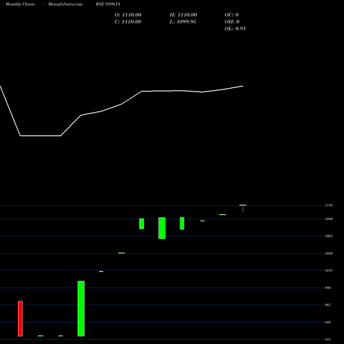Click the 'L: 1099.95' low value
This screenshot has width=344, height=344.
click(183, 22)
